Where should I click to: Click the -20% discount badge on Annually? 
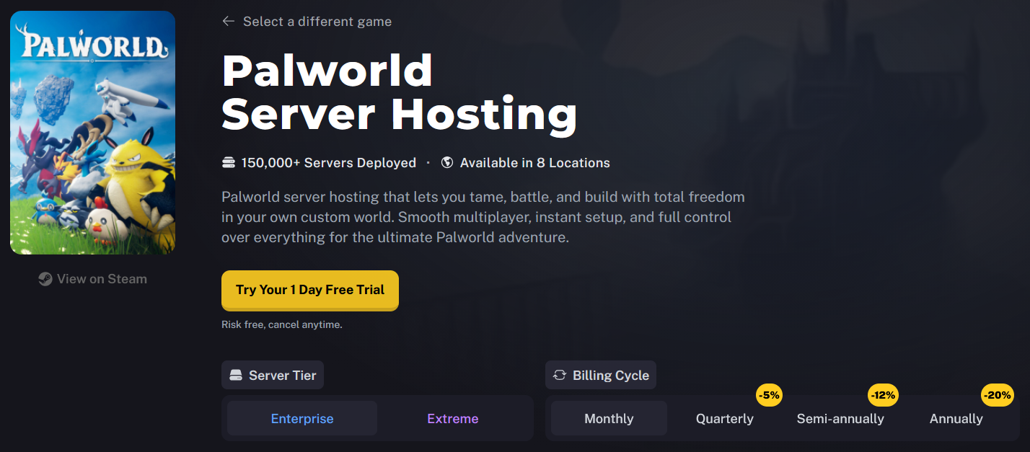(998, 395)
